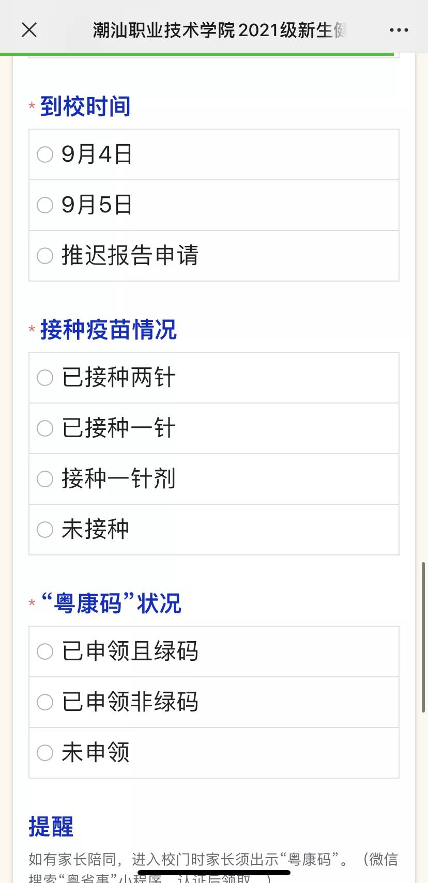Open the three-dot more options menu
Screen dimensions: 428x883
coord(399,30)
